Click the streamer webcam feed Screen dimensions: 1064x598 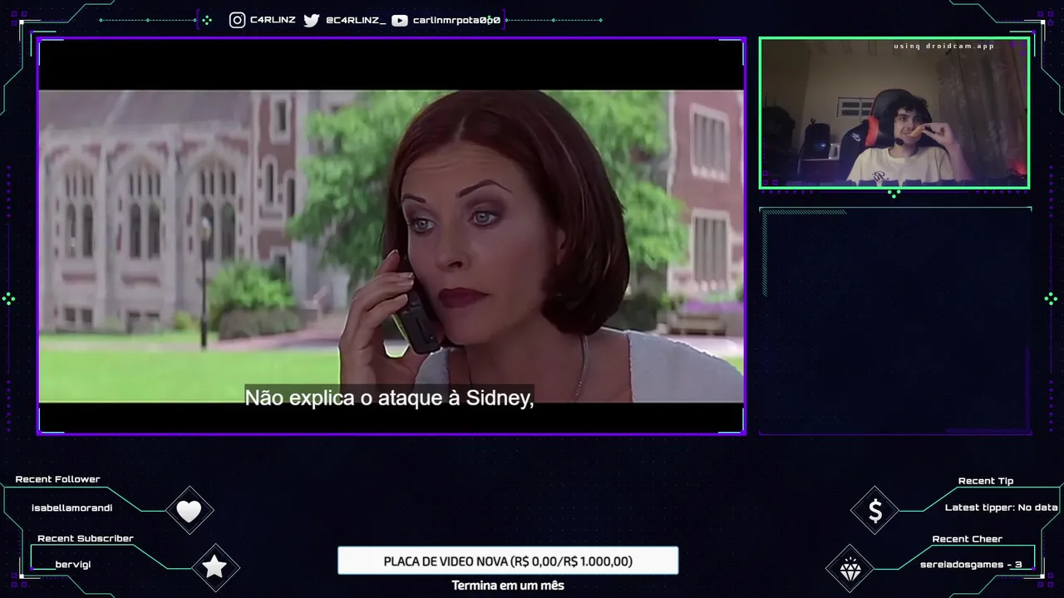pos(894,113)
